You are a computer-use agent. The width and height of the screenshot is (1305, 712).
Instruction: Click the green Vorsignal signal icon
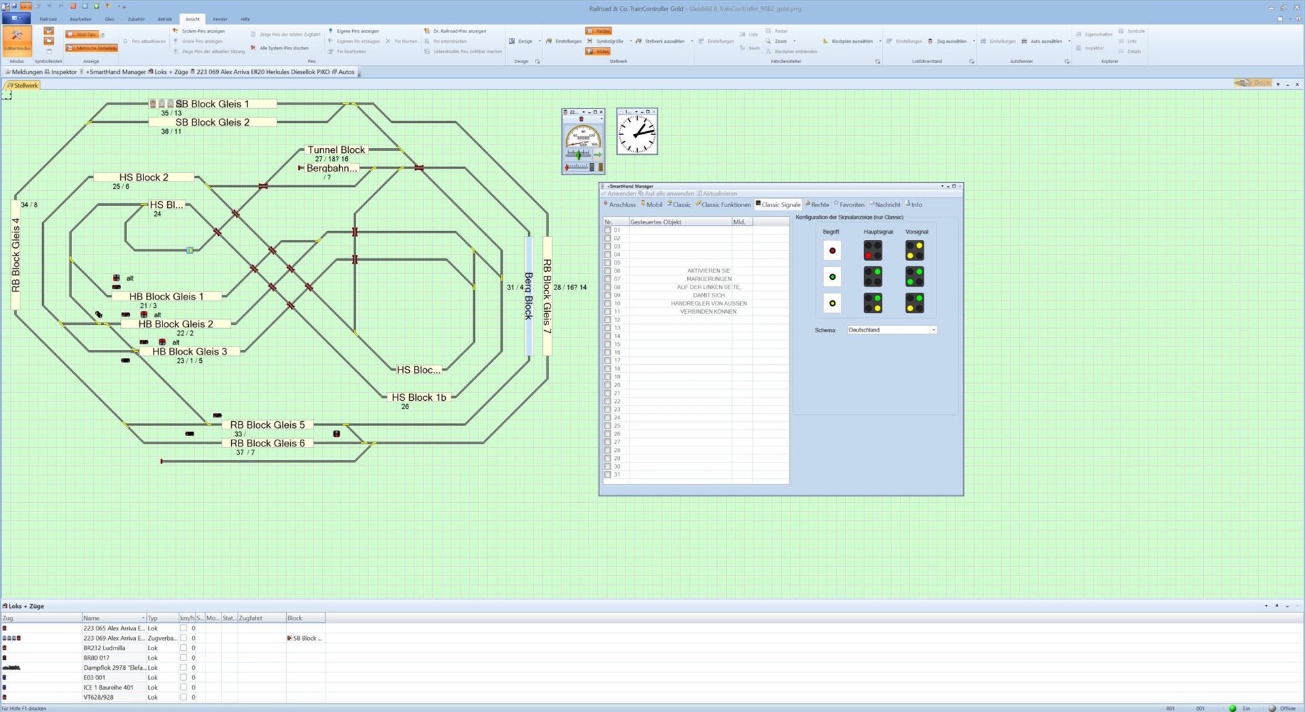pyautogui.click(x=914, y=277)
